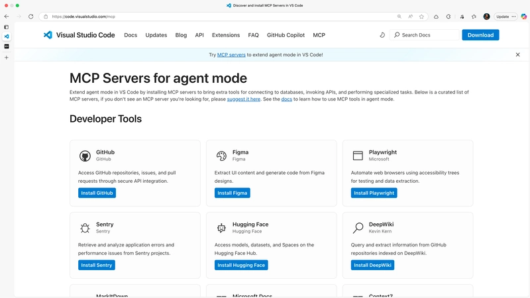Image resolution: width=530 pixels, height=298 pixels.
Task: Click the Hugging Face robot icon
Action: point(221,228)
